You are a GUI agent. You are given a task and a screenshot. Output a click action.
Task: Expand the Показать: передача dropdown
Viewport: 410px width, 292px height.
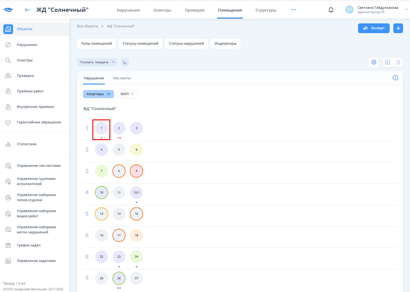(97, 62)
